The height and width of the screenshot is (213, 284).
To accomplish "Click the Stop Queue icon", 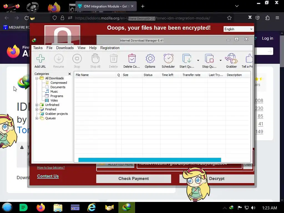I will coord(209,59).
